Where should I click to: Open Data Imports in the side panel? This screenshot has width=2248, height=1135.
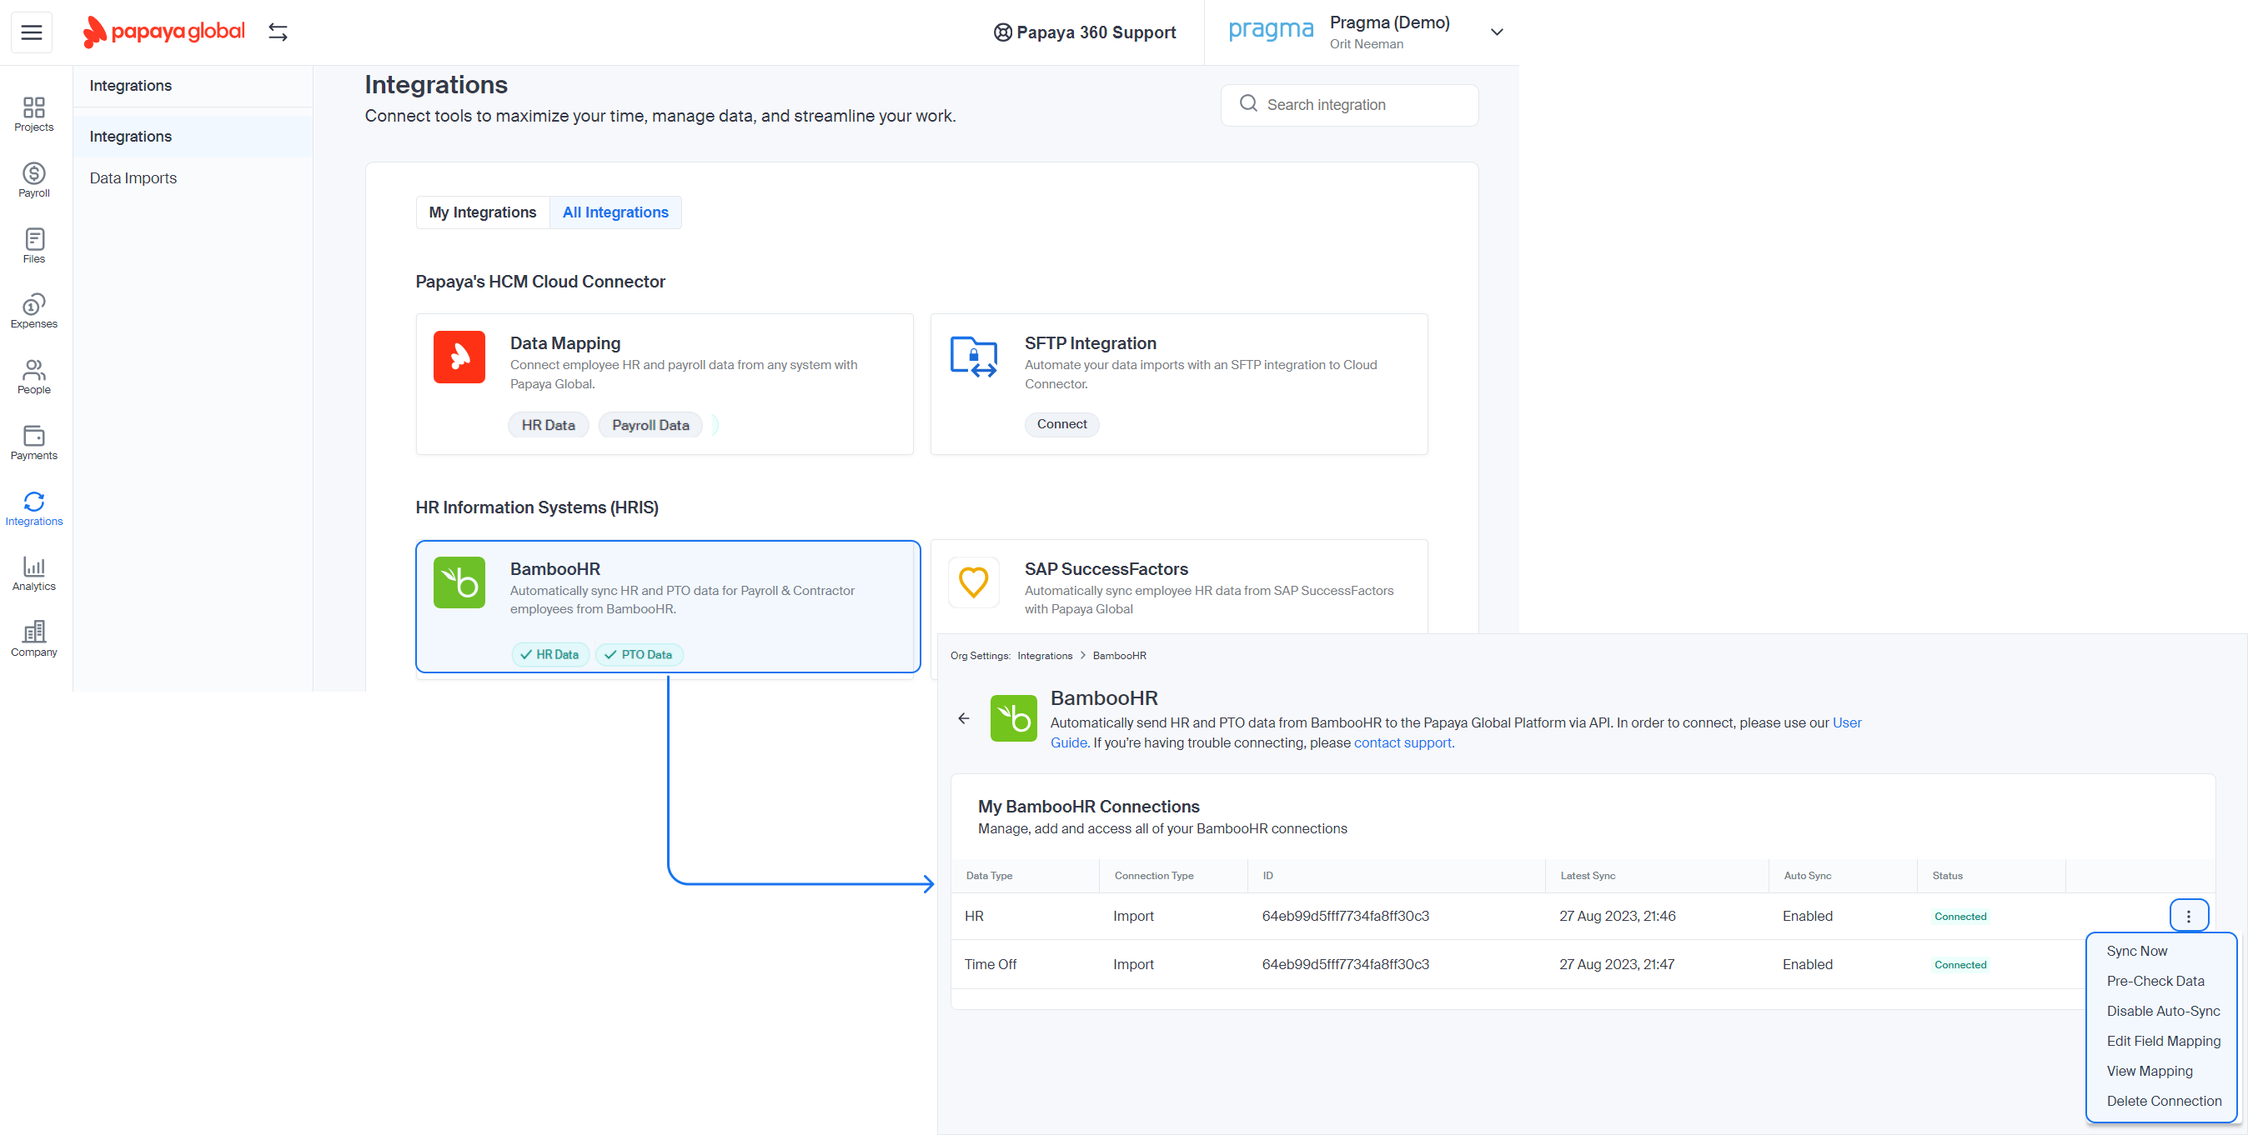[x=133, y=178]
